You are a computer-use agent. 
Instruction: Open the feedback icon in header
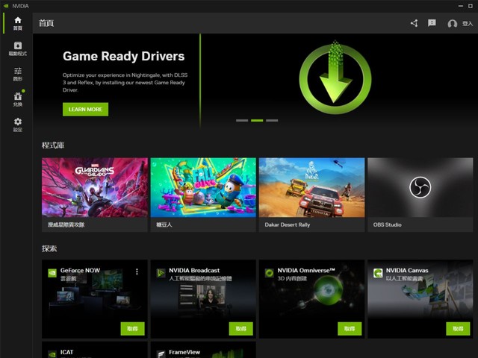(432, 23)
